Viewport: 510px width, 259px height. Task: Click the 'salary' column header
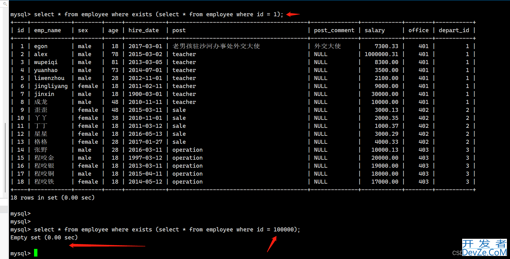pos(374,30)
